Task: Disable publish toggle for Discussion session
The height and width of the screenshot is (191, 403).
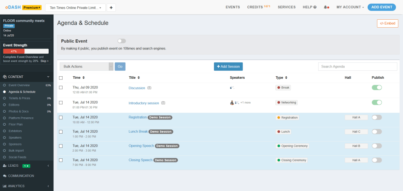Action: 377,88
